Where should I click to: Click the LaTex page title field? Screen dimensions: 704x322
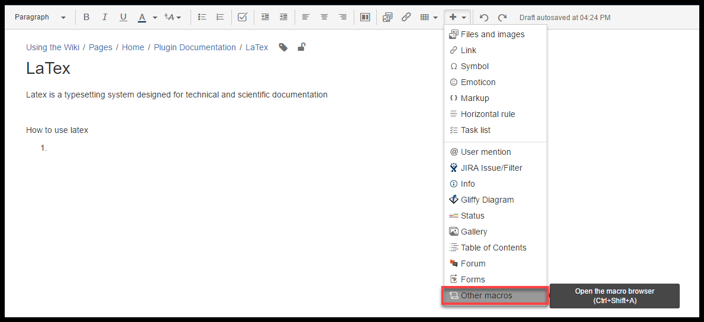coord(48,68)
